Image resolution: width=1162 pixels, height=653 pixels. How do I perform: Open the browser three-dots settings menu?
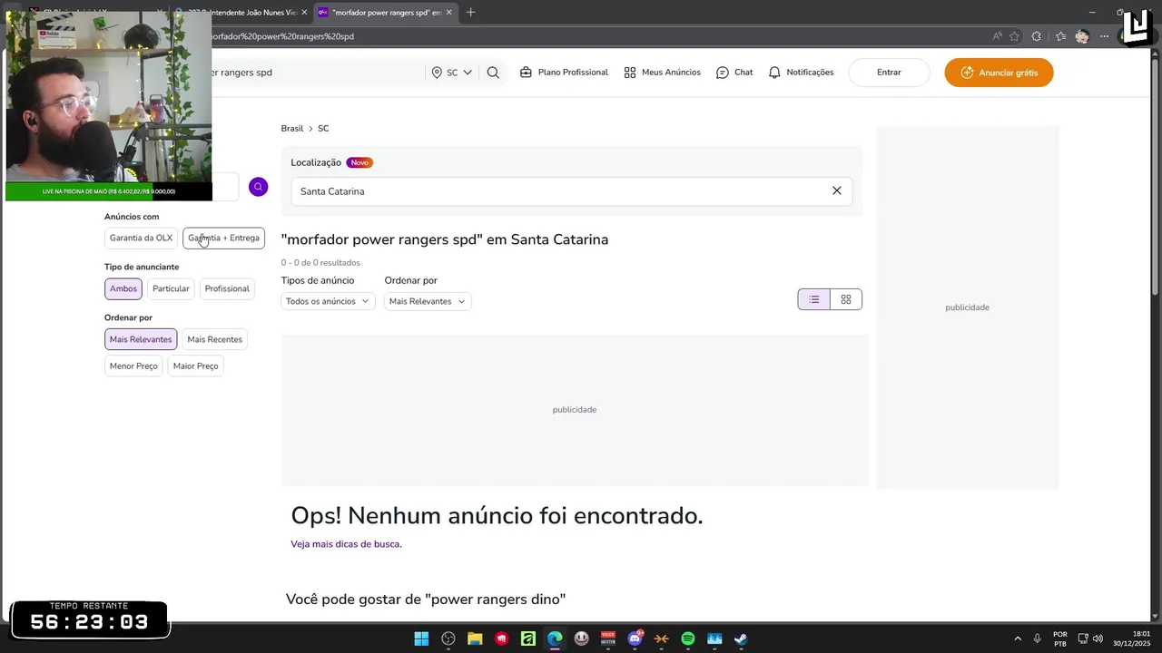[1104, 36]
